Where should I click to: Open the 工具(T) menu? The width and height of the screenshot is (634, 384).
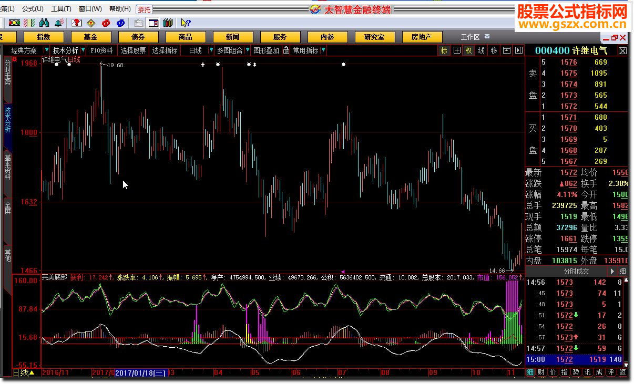point(61,9)
